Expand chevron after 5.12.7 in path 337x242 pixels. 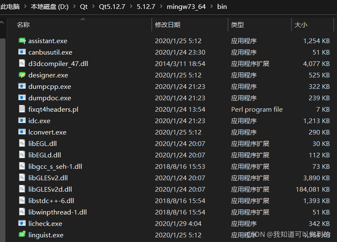[161, 6]
